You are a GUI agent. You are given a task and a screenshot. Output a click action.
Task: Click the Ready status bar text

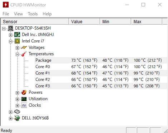point(6,131)
